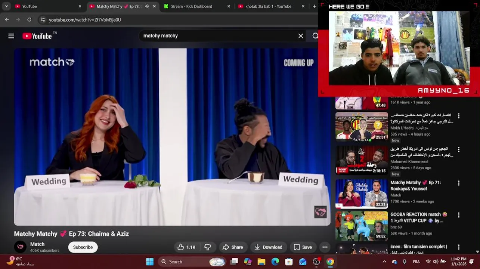Open Ep 71 Roukaya & Youssef thumbnail

tap(362, 194)
